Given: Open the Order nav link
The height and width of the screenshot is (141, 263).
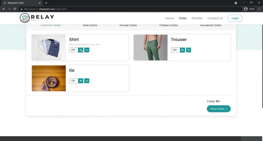Looking at the screenshot, I should [183, 18].
